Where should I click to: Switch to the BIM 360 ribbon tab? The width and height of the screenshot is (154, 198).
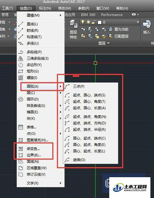coord(88,15)
